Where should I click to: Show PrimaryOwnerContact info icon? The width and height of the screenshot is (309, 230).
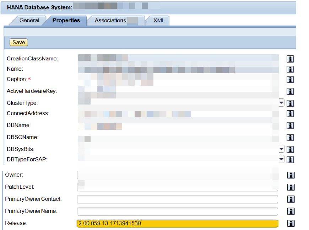click(291, 199)
